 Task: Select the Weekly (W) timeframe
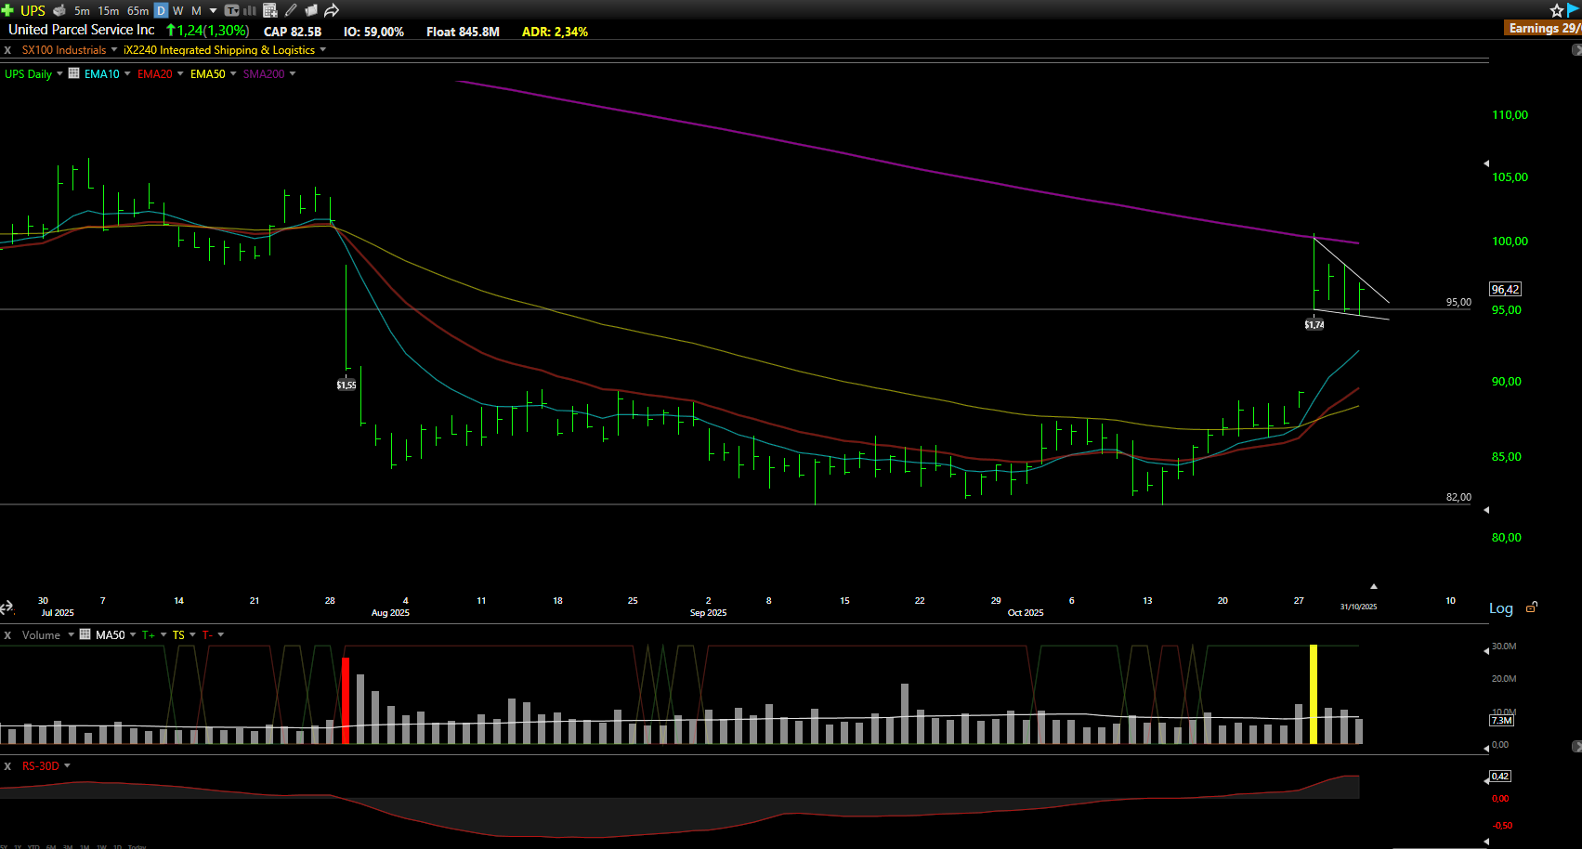(x=178, y=10)
